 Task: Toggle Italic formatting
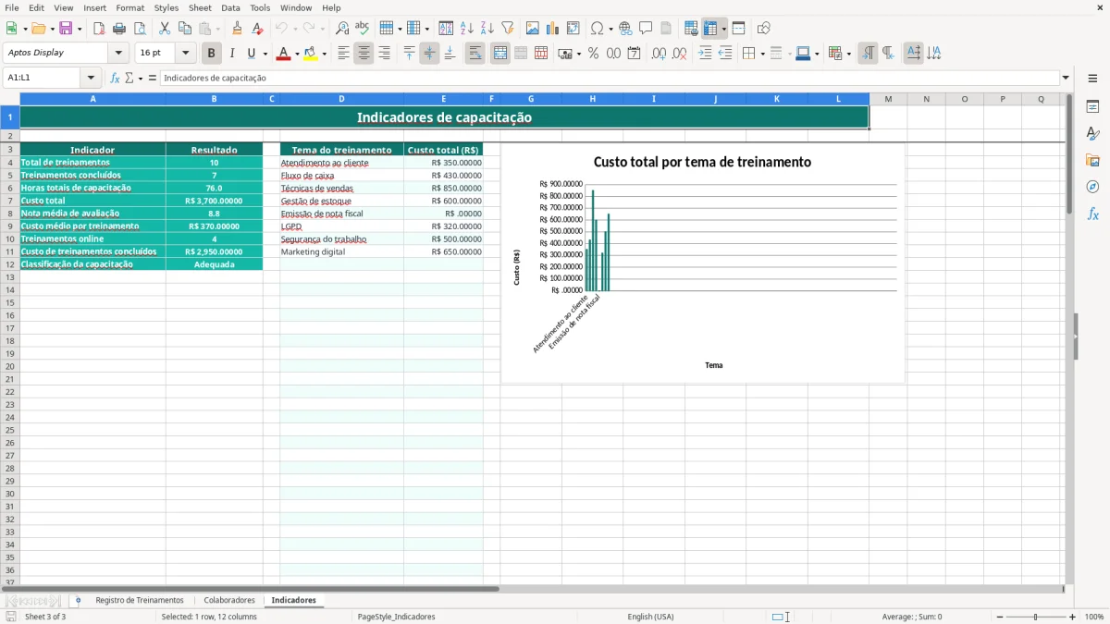[232, 54]
